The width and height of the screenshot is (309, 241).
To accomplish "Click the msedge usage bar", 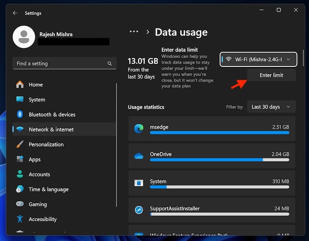I will 220,133.
